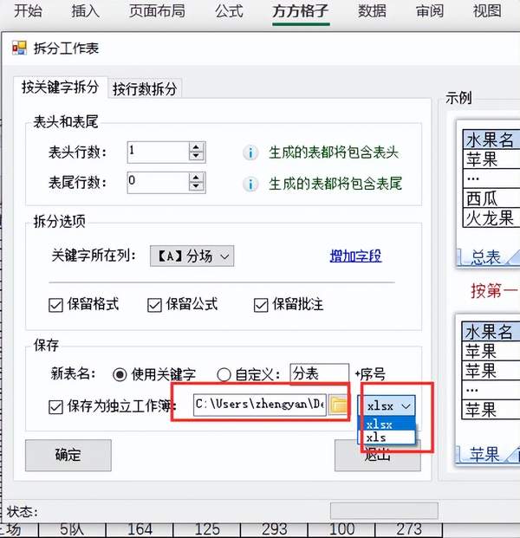Decrease 表头行数 with down arrow
This screenshot has width=520, height=538.
pyautogui.click(x=197, y=157)
